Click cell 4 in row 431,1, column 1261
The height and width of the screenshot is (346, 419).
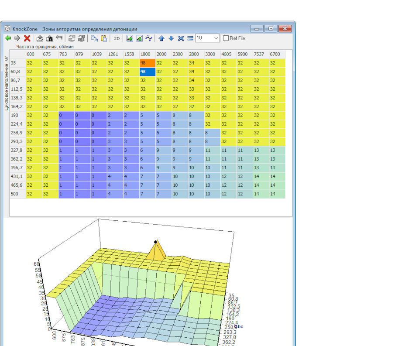115,177
